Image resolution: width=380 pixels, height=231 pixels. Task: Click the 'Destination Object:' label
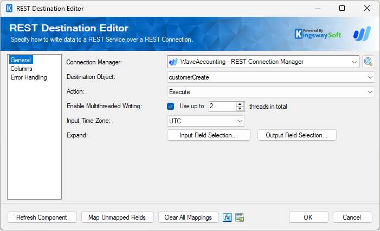pos(91,77)
